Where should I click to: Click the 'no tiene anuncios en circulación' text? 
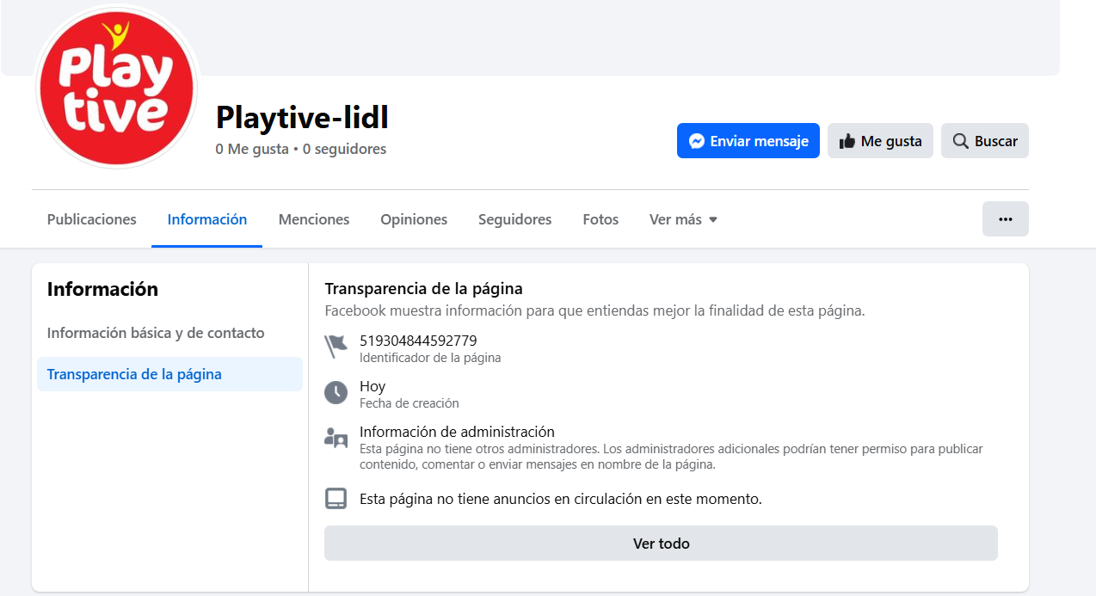[561, 499]
